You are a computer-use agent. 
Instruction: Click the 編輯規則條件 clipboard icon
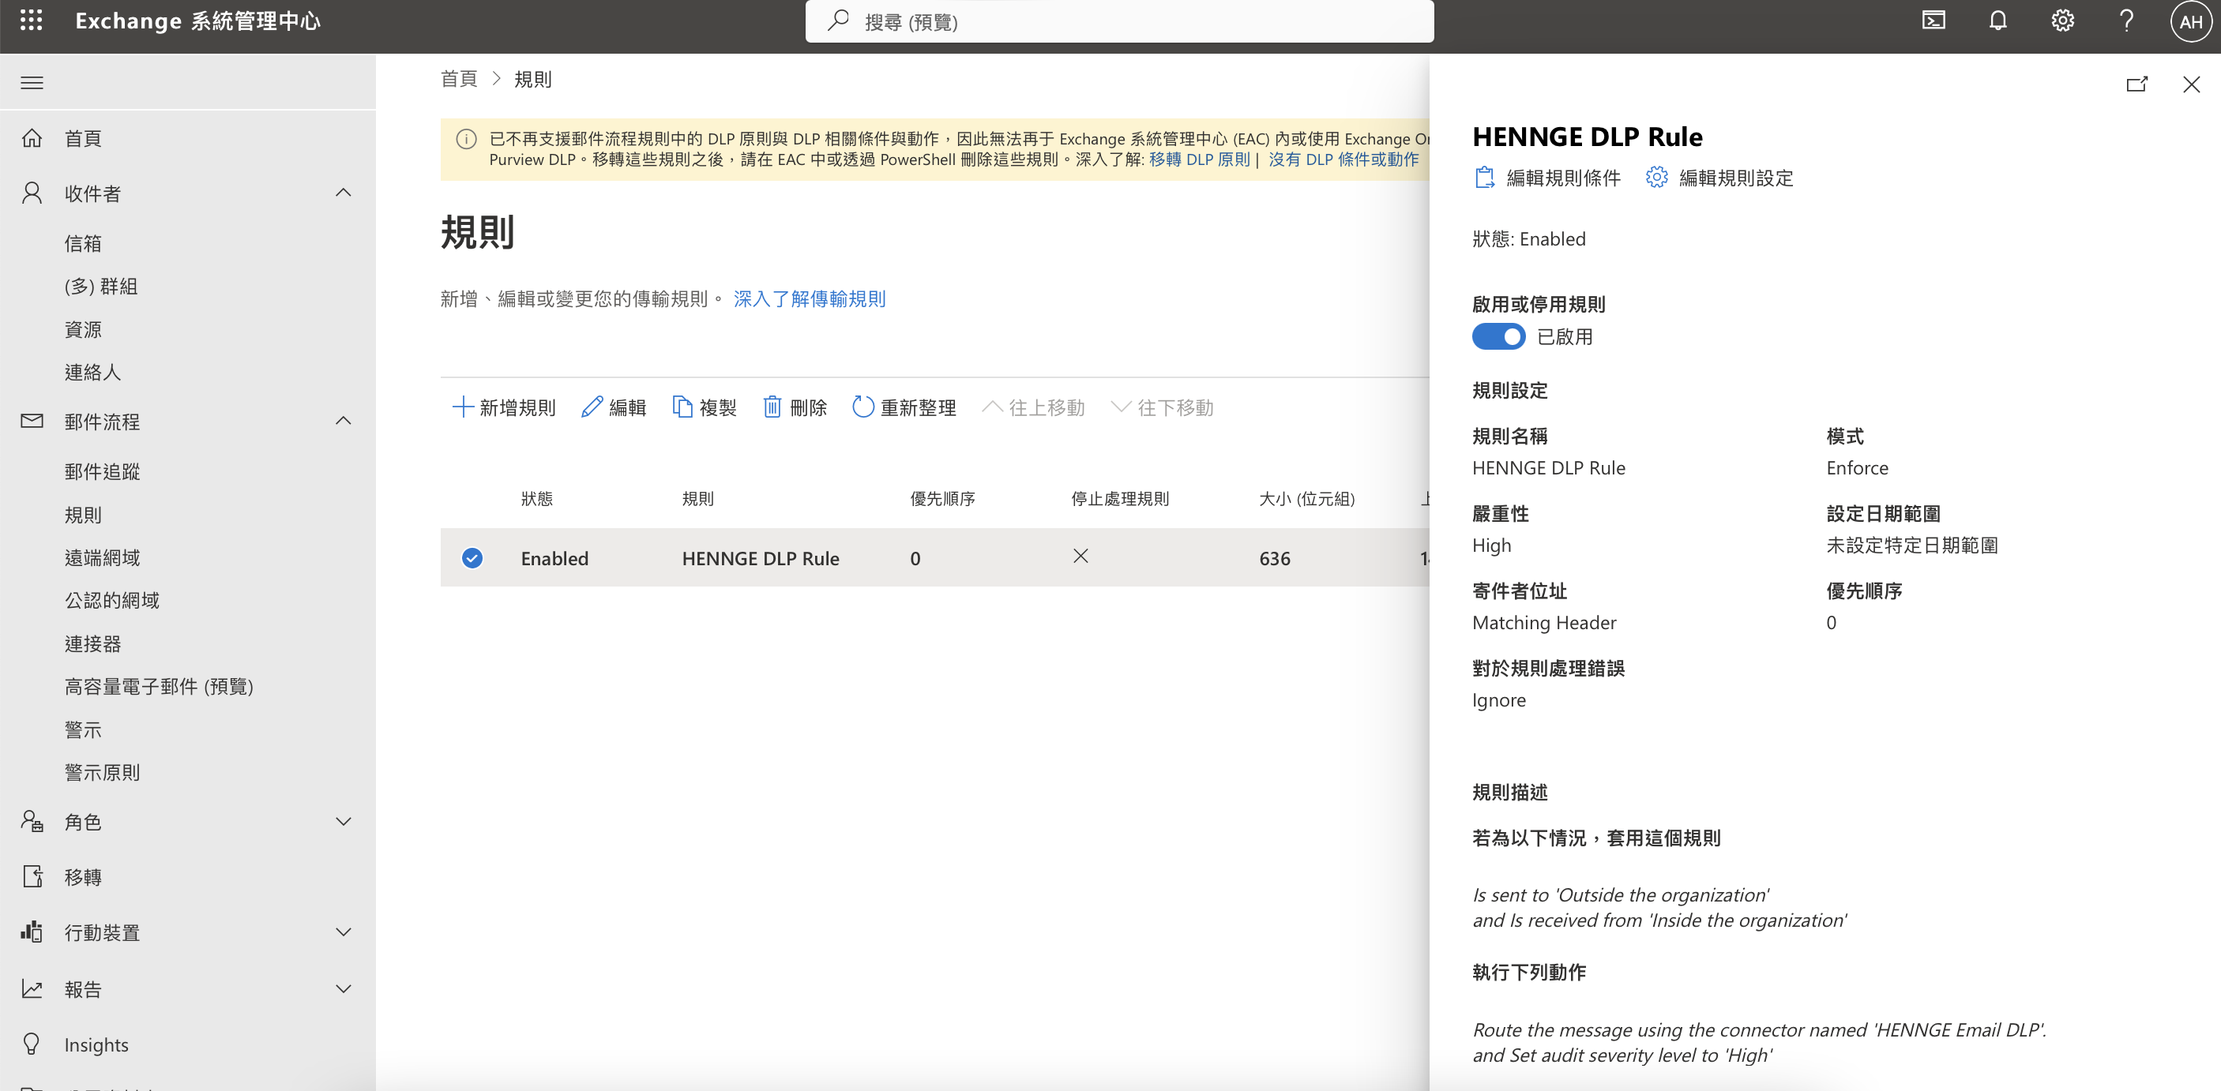click(1484, 178)
